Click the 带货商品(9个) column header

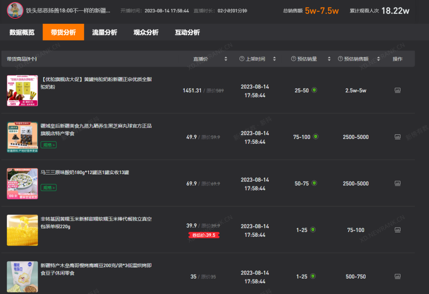[x=21, y=59]
